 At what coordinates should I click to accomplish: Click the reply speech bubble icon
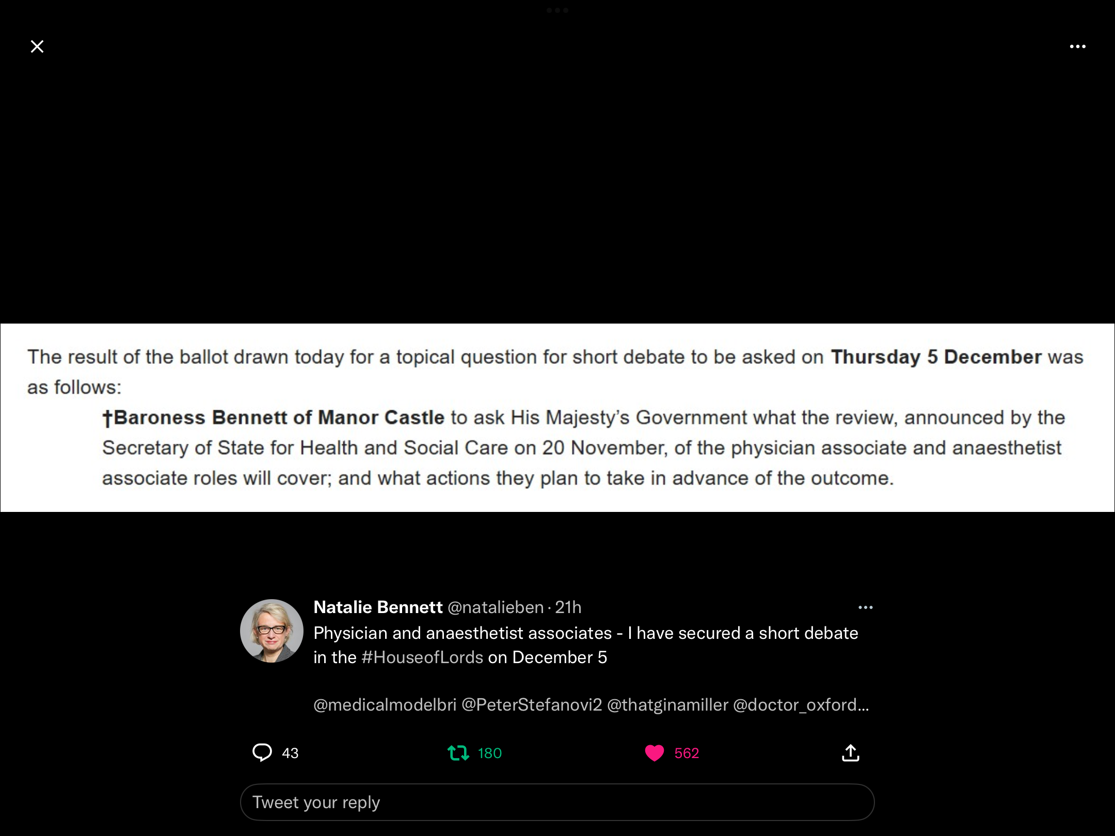(x=262, y=753)
